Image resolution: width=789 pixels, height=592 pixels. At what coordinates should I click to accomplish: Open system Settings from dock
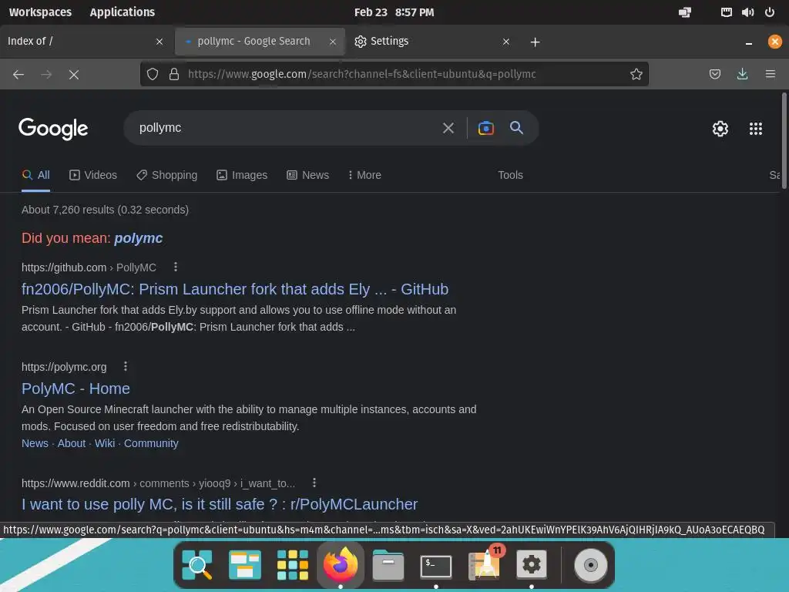click(x=532, y=565)
